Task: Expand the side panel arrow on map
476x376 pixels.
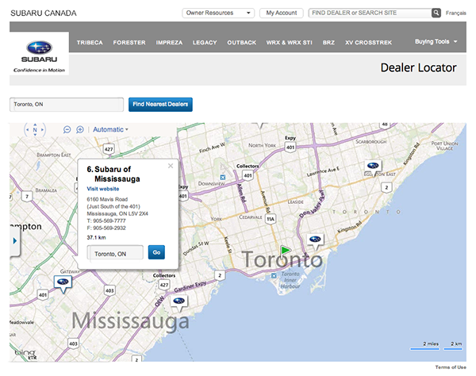Action: [x=15, y=241]
